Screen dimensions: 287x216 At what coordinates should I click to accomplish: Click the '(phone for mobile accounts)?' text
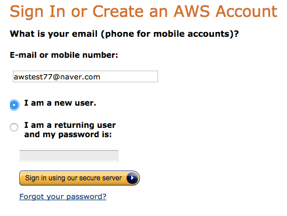click(170, 34)
